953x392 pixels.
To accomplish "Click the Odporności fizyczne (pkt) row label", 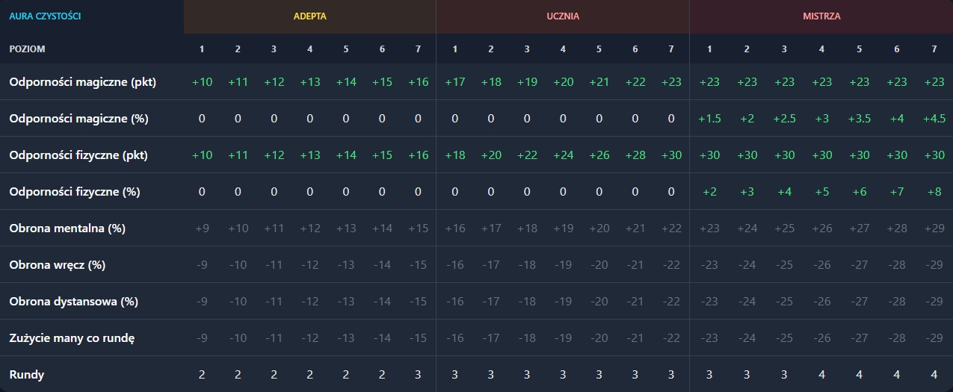I will click(78, 155).
